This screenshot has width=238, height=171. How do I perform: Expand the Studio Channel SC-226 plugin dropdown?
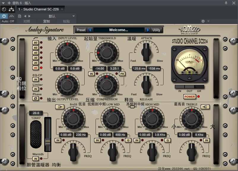click(x=62, y=9)
